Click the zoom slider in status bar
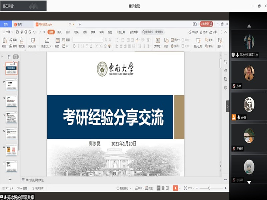The height and width of the screenshot is (200, 267). 209,188
